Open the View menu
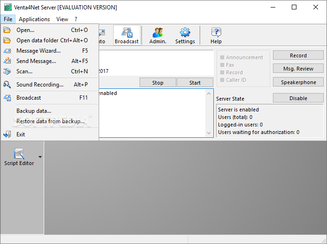 click(62, 19)
